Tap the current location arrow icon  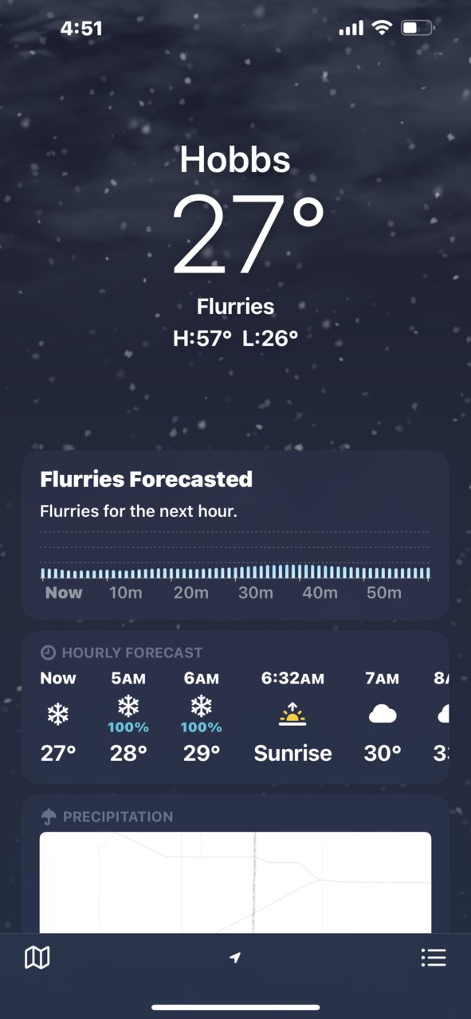pyautogui.click(x=235, y=958)
